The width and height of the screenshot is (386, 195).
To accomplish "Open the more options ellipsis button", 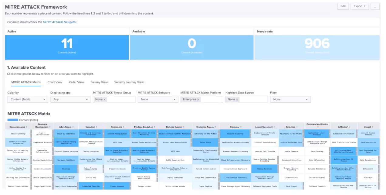I will [x=375, y=6].
